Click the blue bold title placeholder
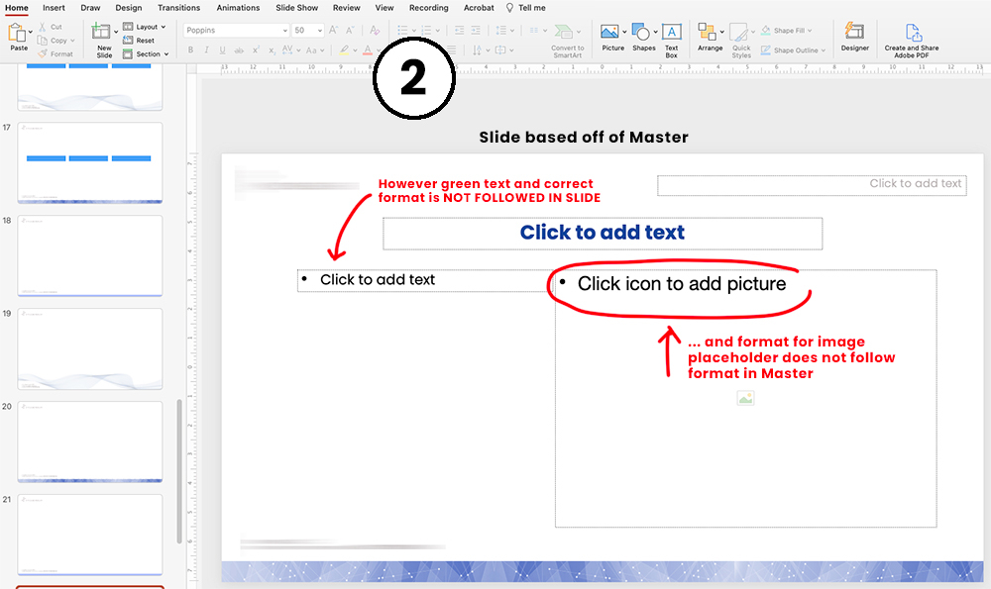This screenshot has width=991, height=589. [603, 233]
